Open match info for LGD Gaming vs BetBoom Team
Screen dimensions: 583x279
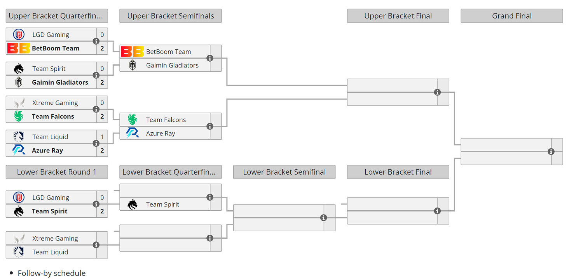[96, 41]
